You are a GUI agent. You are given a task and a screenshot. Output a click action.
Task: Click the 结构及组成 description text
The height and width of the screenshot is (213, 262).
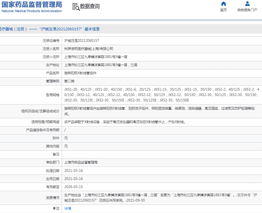(159, 111)
